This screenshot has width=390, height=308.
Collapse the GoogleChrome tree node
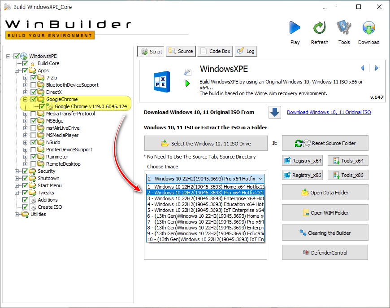tap(25, 99)
